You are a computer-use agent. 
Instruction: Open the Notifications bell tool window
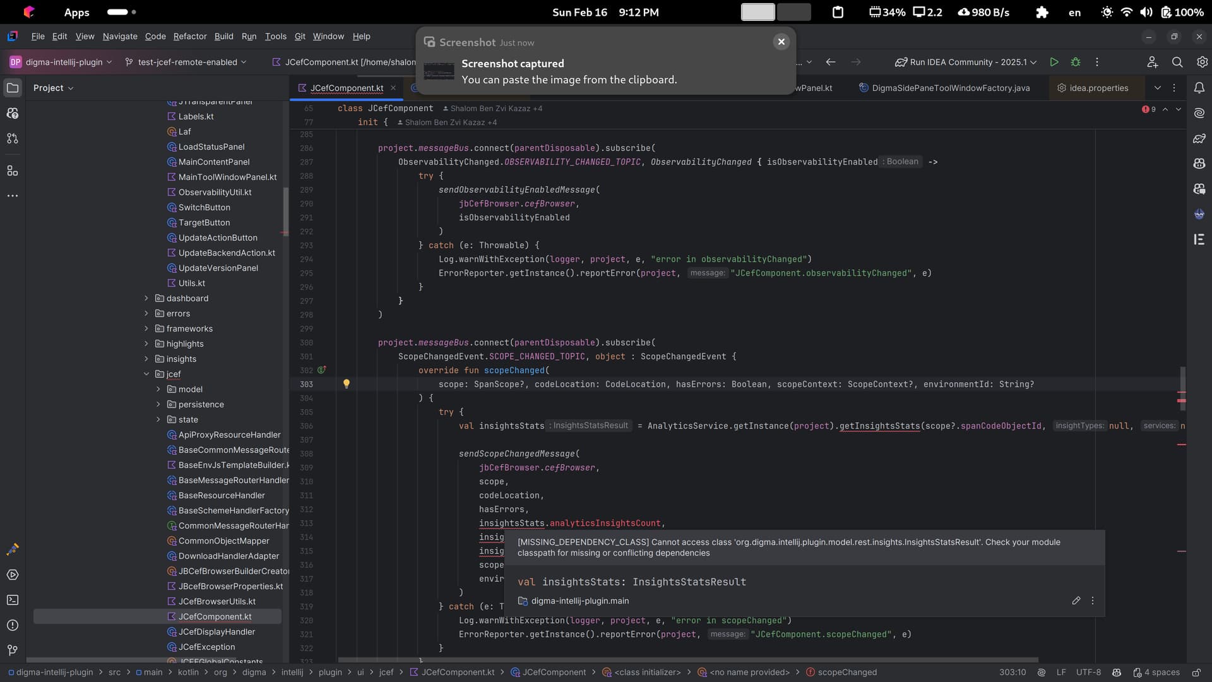pos(1199,88)
